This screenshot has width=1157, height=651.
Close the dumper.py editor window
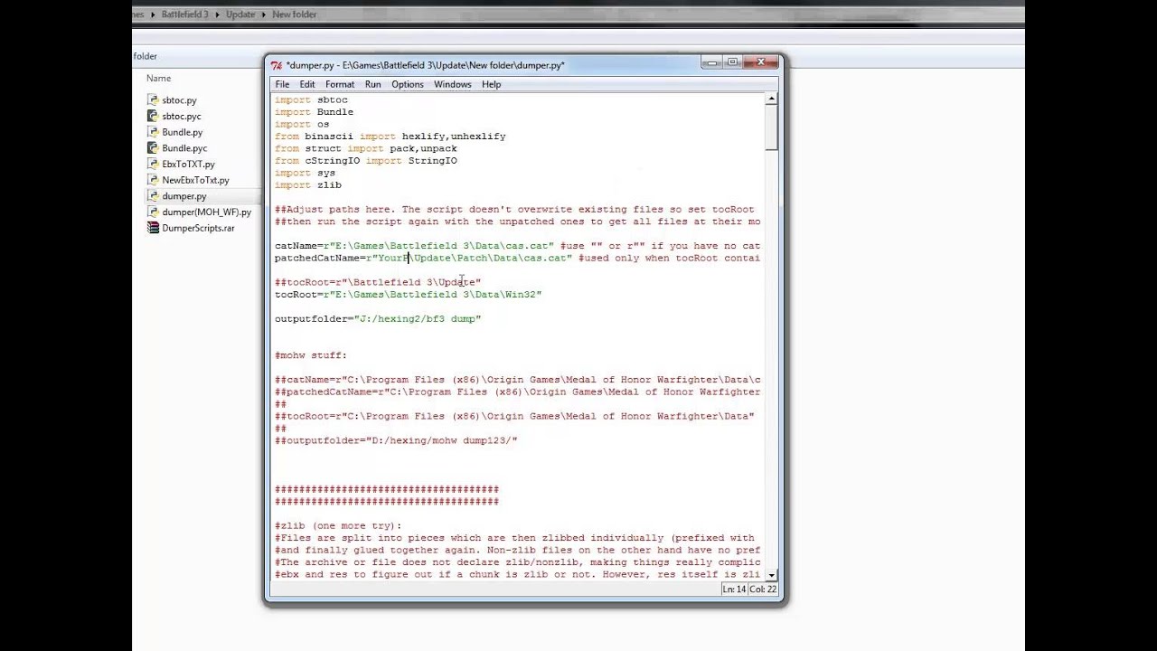[x=761, y=62]
